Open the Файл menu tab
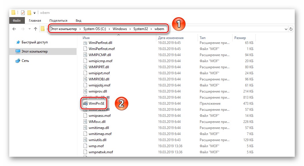This screenshot has height=166, width=304. click(17, 21)
